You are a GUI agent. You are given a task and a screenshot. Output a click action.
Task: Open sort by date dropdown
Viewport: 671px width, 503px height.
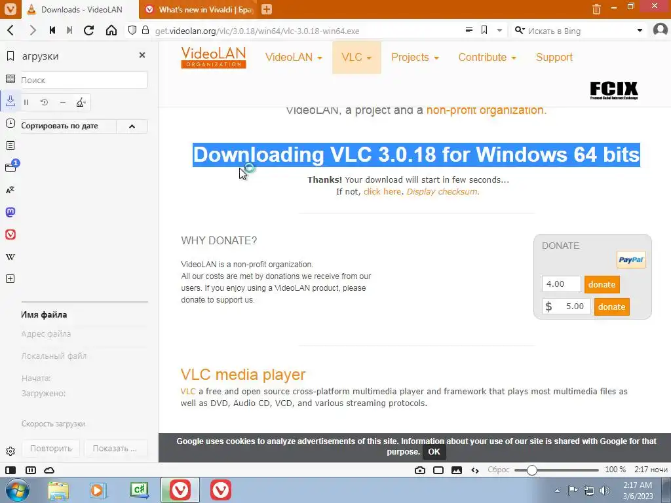tap(67, 126)
